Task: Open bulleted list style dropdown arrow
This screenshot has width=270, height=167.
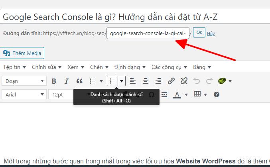Action: click(x=101, y=81)
